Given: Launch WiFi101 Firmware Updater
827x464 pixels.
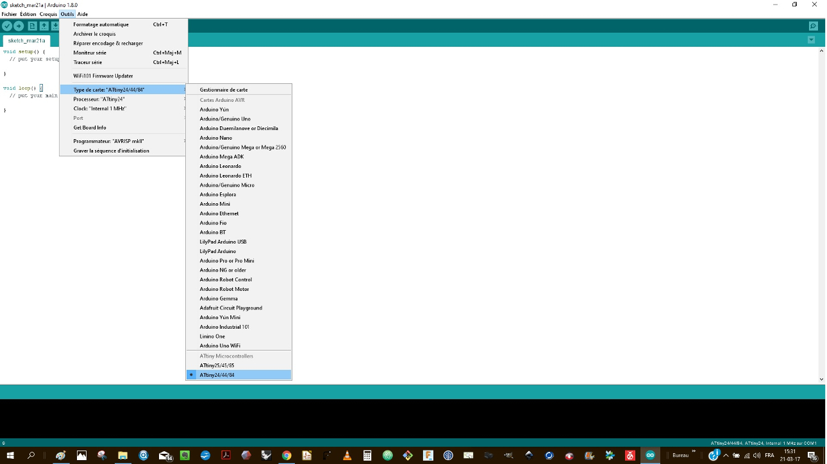Looking at the screenshot, I should point(124,76).
